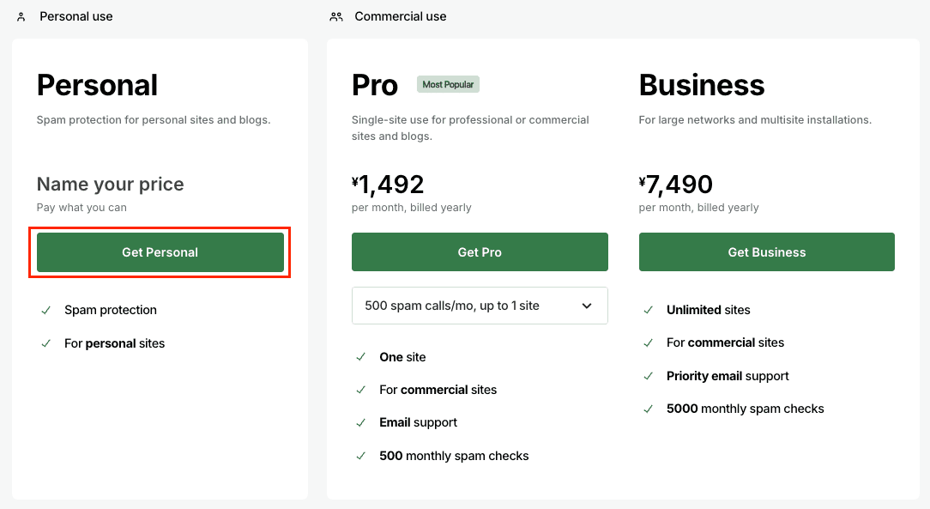This screenshot has width=930, height=509.
Task: Click the Commercial use group icon
Action: (x=336, y=16)
